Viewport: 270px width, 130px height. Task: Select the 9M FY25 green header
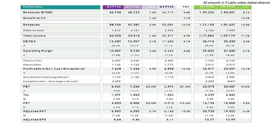[x=227, y=7]
